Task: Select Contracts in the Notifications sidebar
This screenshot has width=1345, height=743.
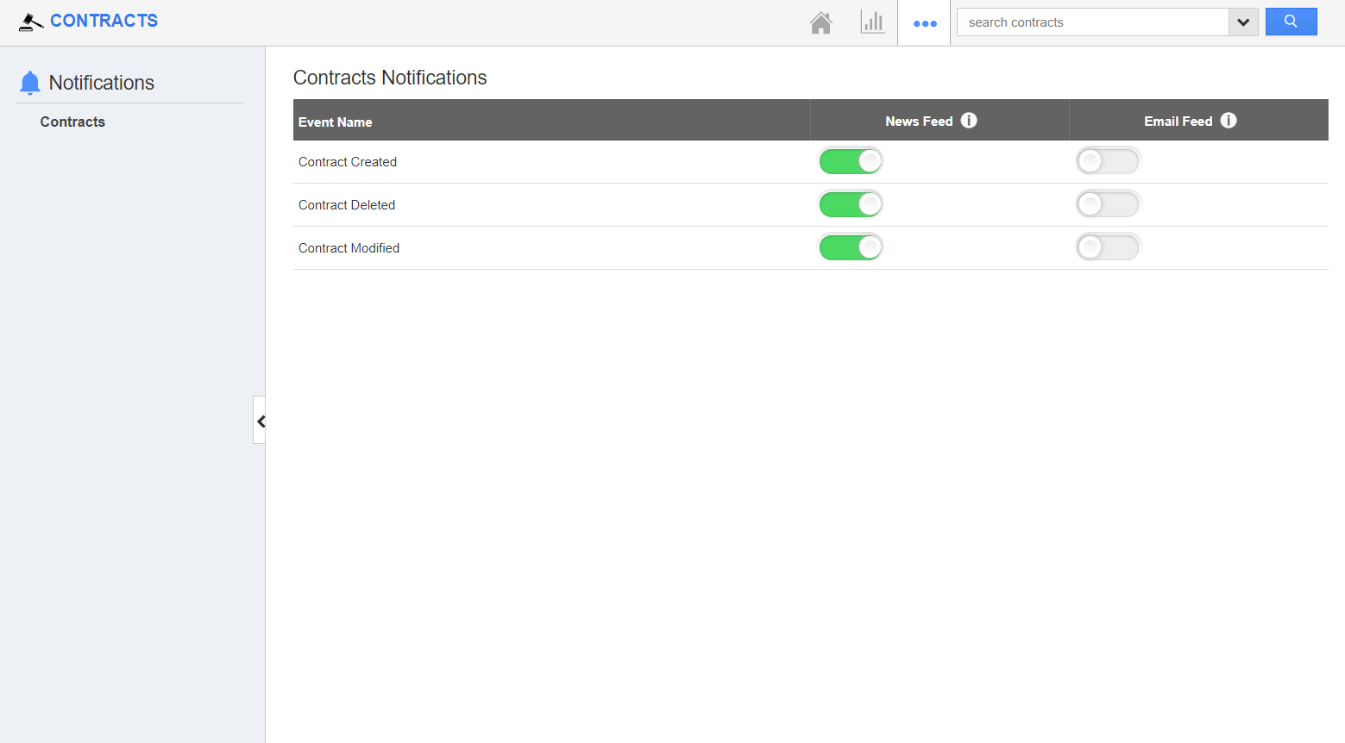Action: coord(72,122)
